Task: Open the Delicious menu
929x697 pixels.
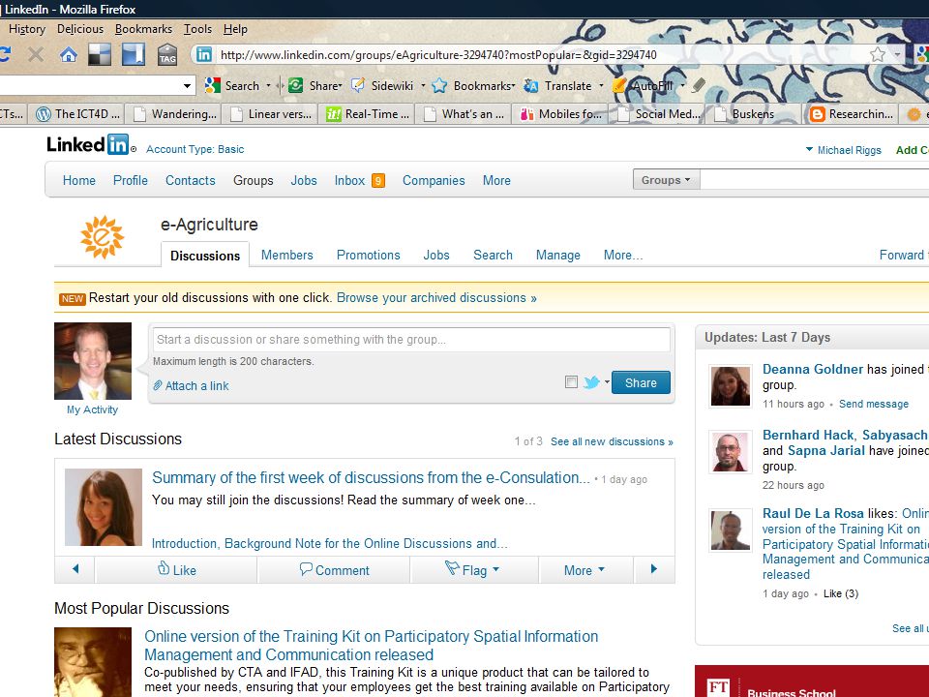Action: pyautogui.click(x=80, y=29)
